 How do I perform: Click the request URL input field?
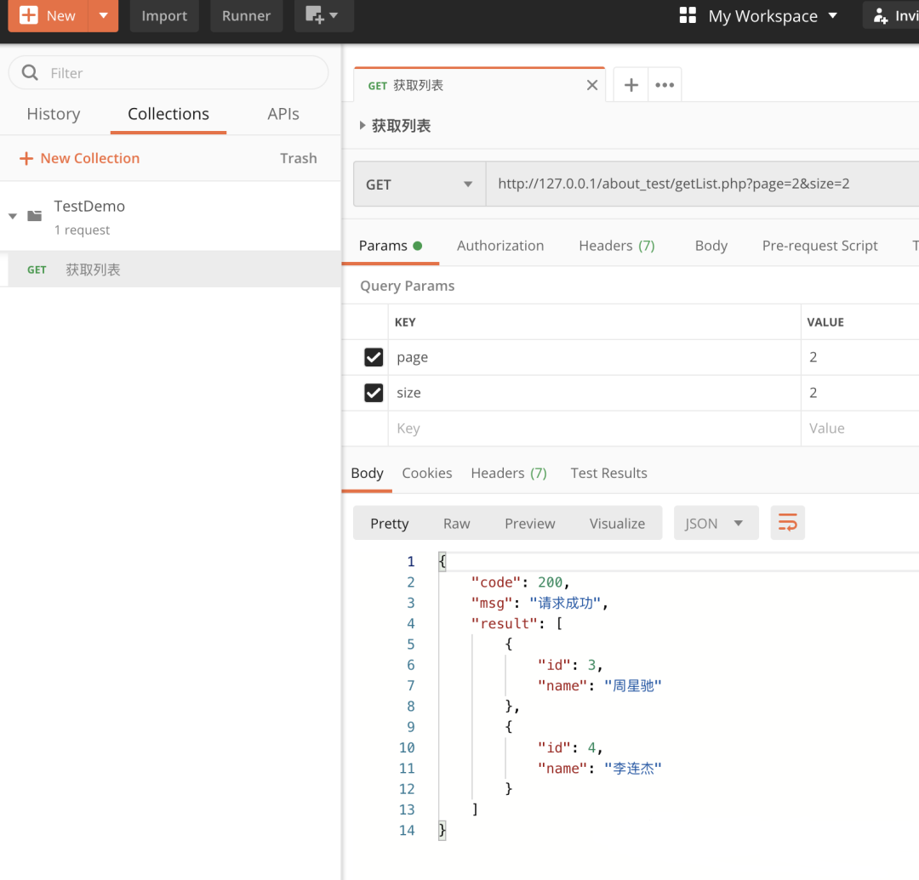(x=702, y=184)
